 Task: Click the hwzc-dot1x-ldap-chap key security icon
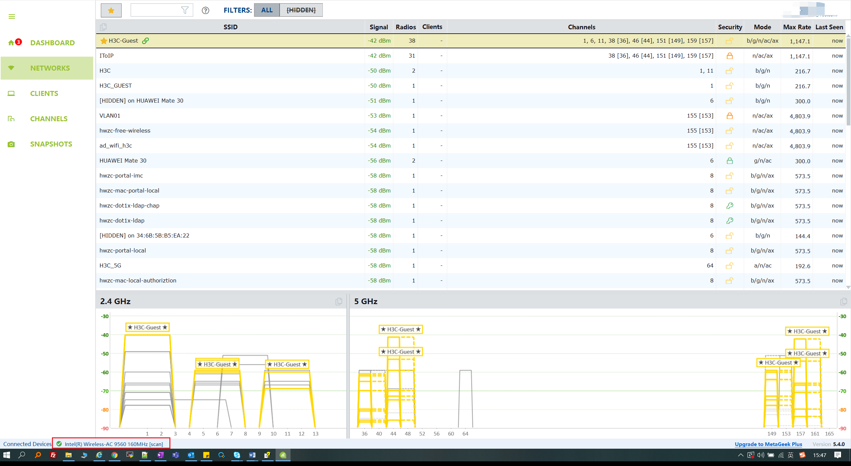pyautogui.click(x=730, y=206)
